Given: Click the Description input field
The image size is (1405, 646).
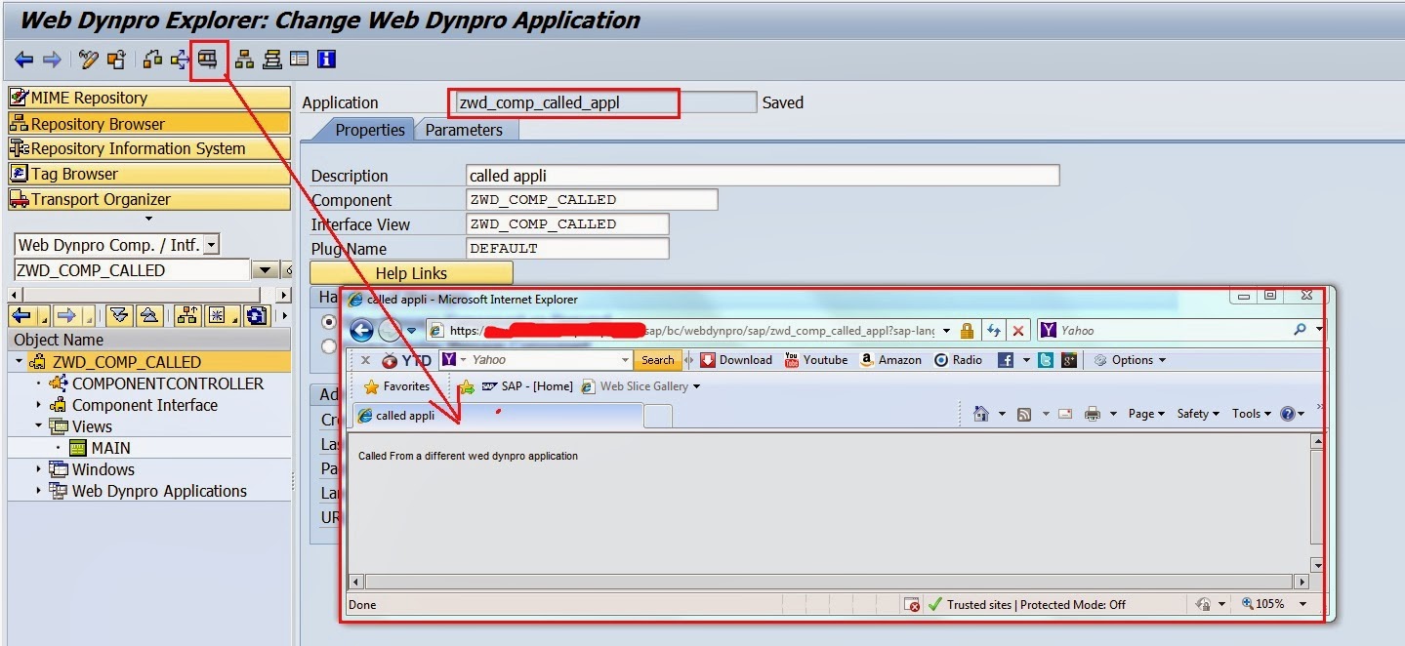Looking at the screenshot, I should [763, 176].
